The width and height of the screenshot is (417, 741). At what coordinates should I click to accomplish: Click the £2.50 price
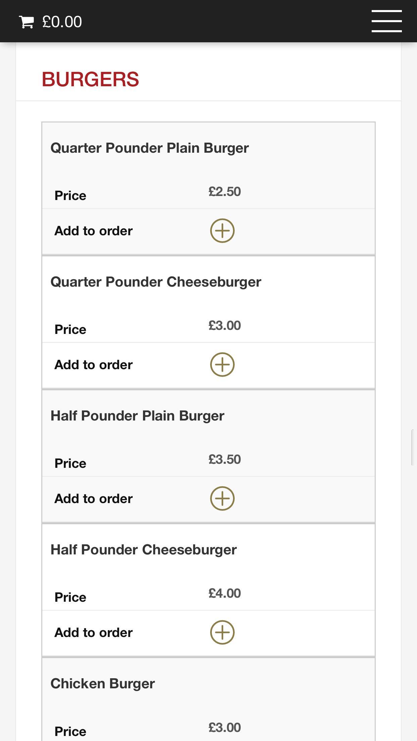(x=225, y=192)
